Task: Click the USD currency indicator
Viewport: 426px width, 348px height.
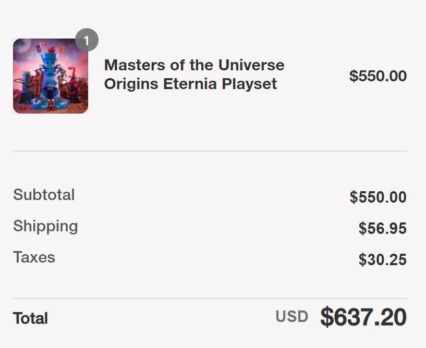Action: click(292, 317)
